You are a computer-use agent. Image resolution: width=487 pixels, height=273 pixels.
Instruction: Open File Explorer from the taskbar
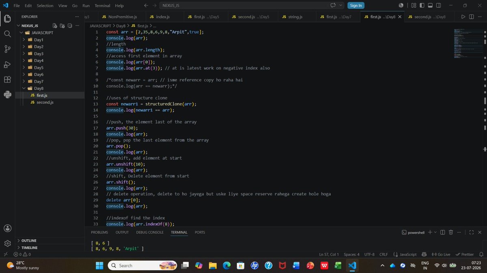tap(213, 265)
